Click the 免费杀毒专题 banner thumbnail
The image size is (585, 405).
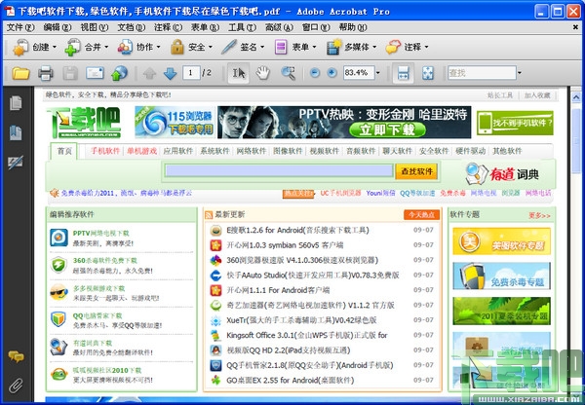pyautogui.click(x=501, y=276)
